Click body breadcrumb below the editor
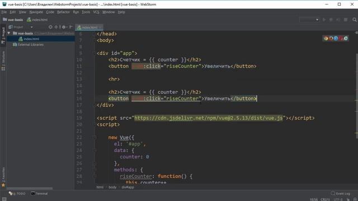Screen dimensions: 358x201 coord(112,187)
